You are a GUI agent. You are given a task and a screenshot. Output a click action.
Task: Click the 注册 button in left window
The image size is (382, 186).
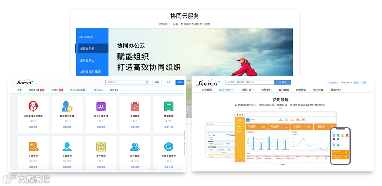(x=169, y=82)
